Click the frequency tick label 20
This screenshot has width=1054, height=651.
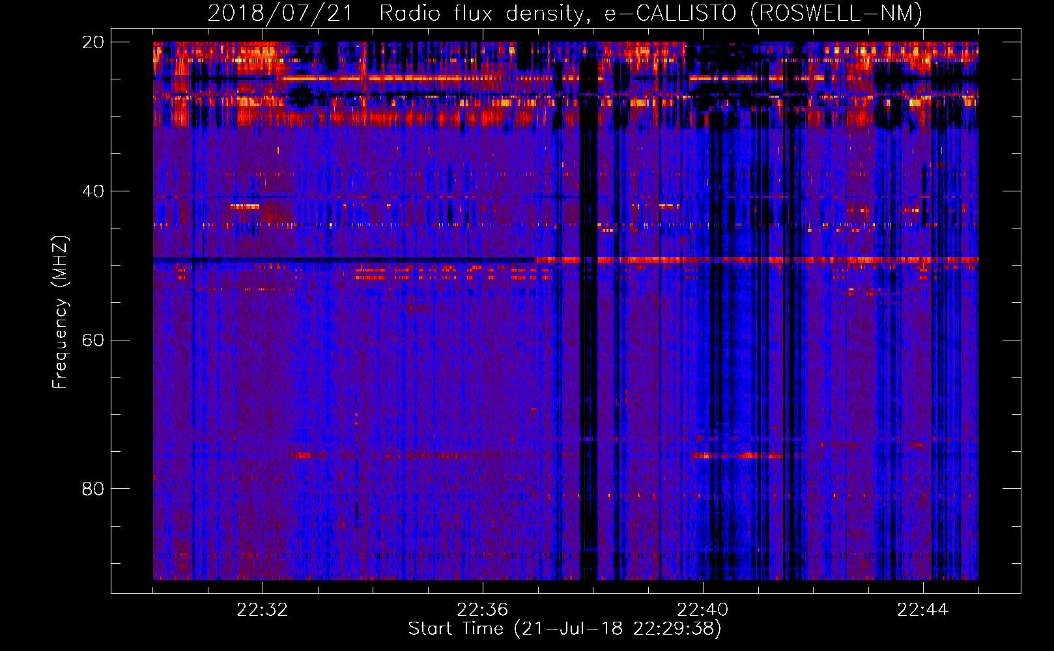pos(93,42)
